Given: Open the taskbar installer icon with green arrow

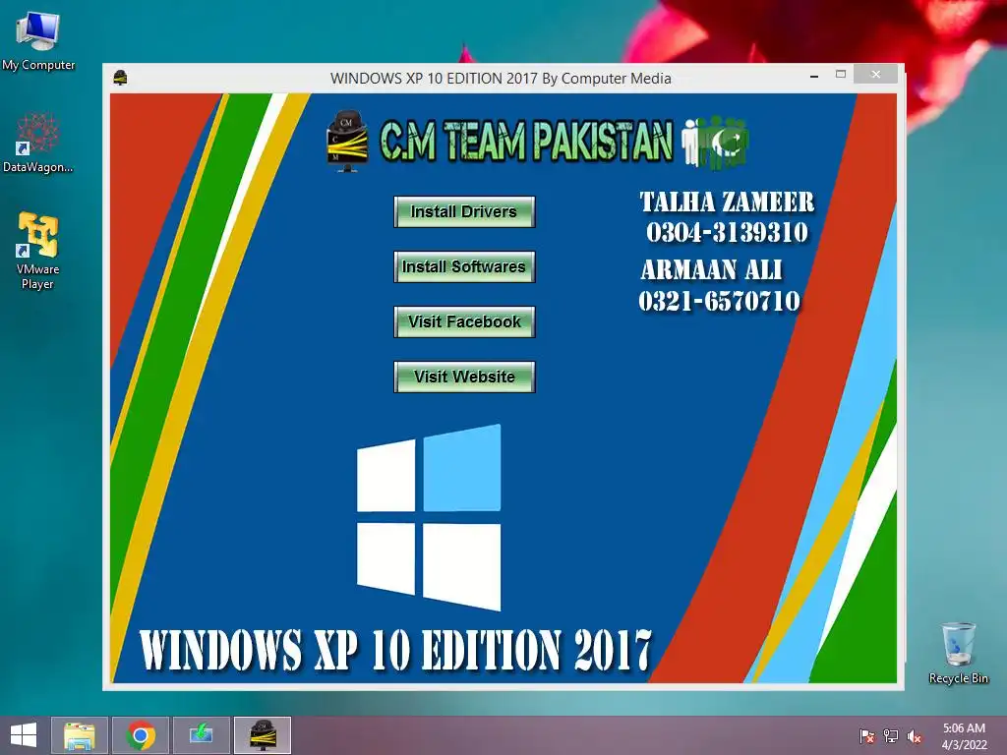Looking at the screenshot, I should pos(201,735).
